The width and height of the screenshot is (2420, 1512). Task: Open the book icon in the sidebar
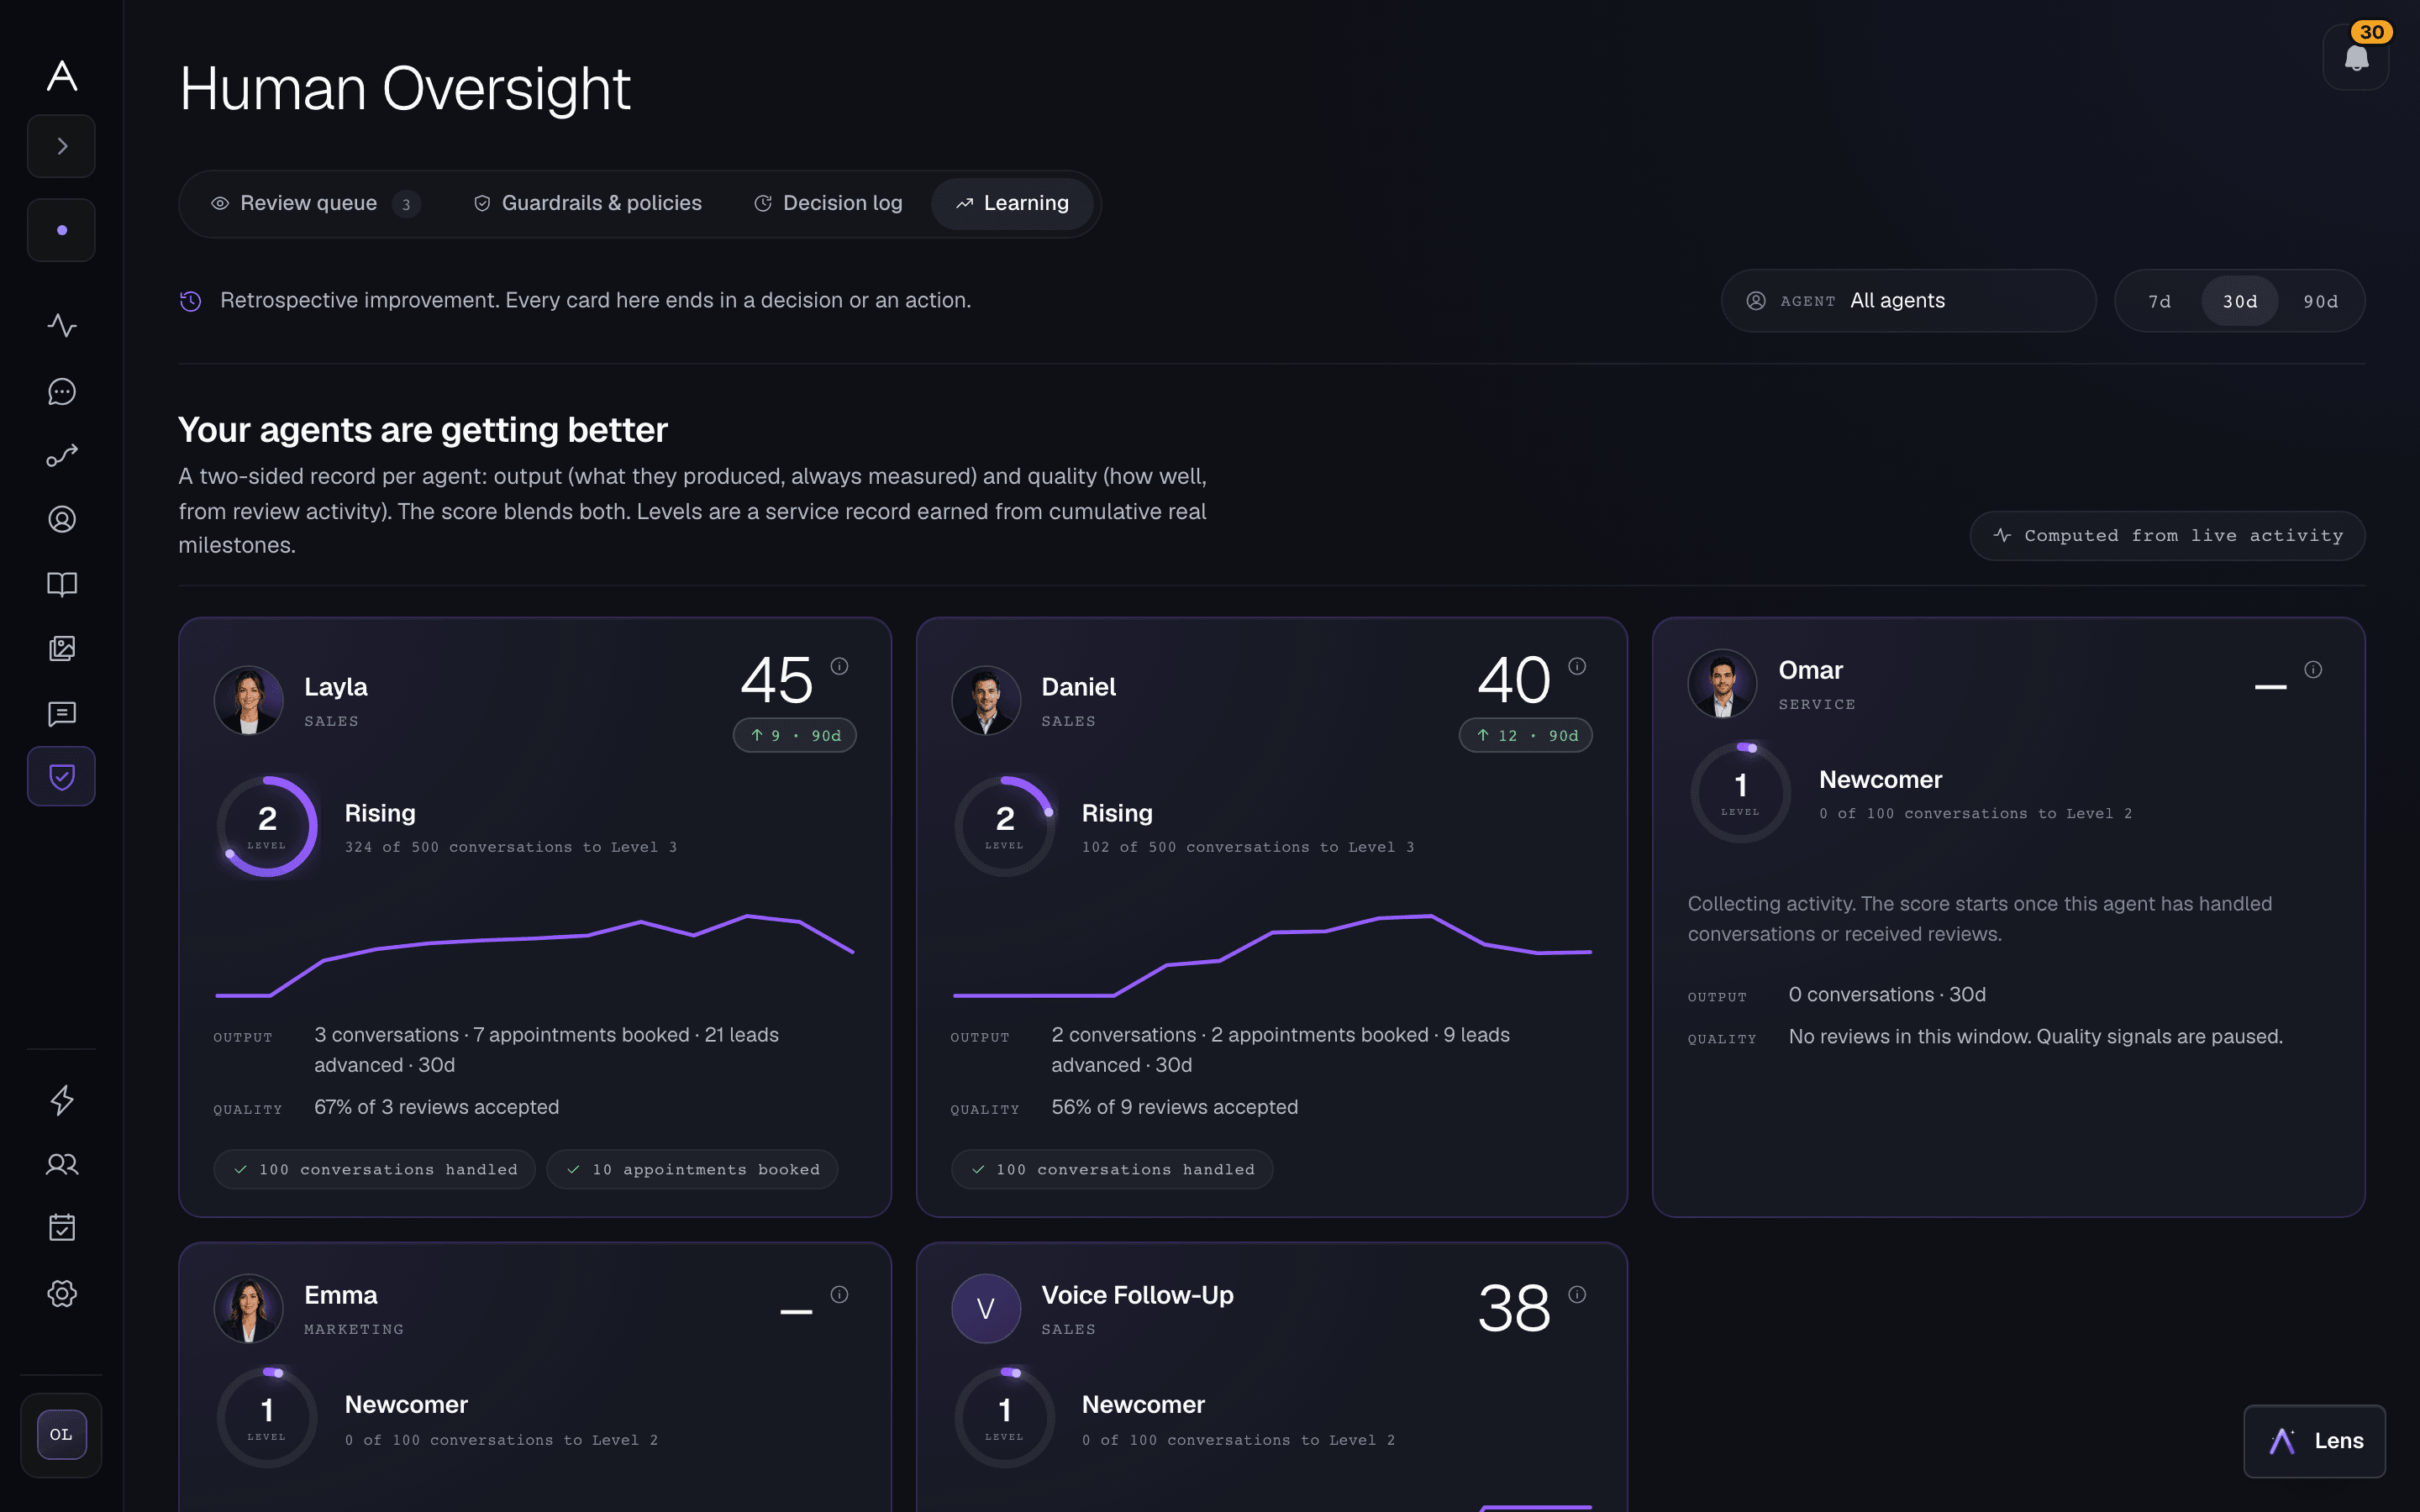pyautogui.click(x=62, y=584)
